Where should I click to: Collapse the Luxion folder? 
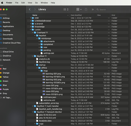pyautogui.click(x=30, y=29)
